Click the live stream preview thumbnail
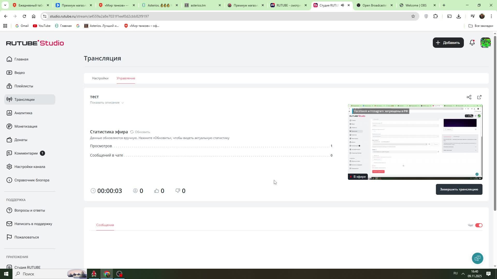Screen dimensions: 497x279 click(415, 142)
